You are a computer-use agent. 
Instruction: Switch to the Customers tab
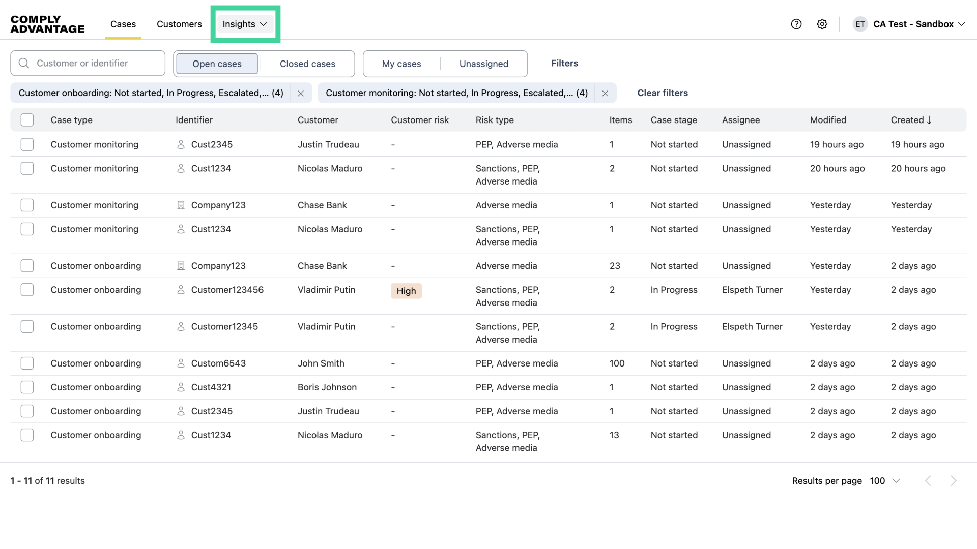click(x=179, y=24)
